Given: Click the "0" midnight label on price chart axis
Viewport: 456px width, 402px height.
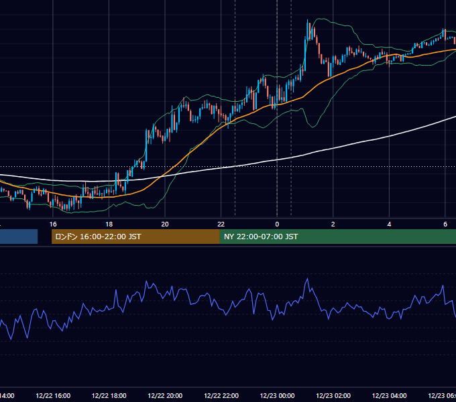Looking at the screenshot, I should [x=277, y=224].
